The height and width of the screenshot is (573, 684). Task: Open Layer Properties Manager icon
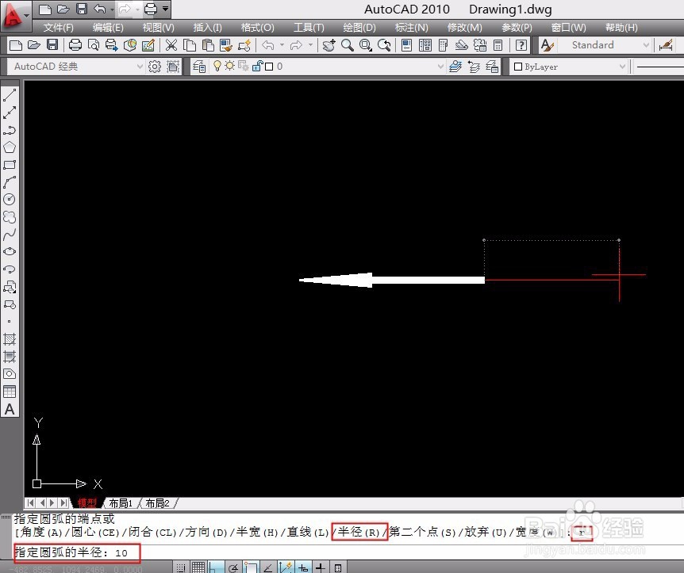click(199, 67)
